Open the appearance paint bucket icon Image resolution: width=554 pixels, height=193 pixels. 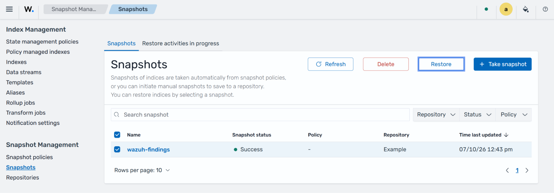pyautogui.click(x=525, y=9)
